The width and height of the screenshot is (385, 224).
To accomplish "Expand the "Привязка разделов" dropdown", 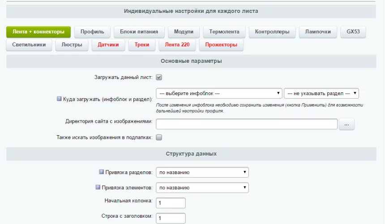I will click(x=202, y=172).
